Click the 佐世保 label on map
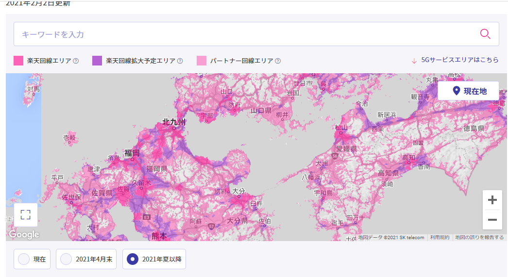The image size is (508, 277). click(x=72, y=197)
